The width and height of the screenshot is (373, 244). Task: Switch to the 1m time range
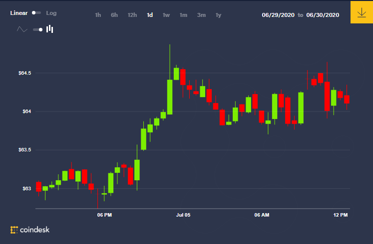pos(183,15)
